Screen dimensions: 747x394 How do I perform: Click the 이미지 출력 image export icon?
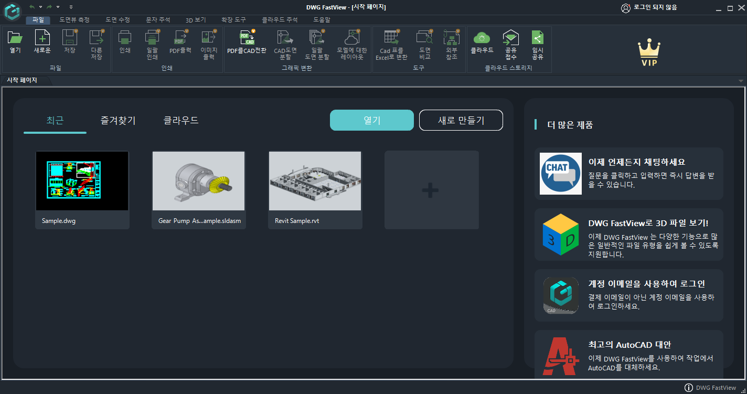click(208, 37)
